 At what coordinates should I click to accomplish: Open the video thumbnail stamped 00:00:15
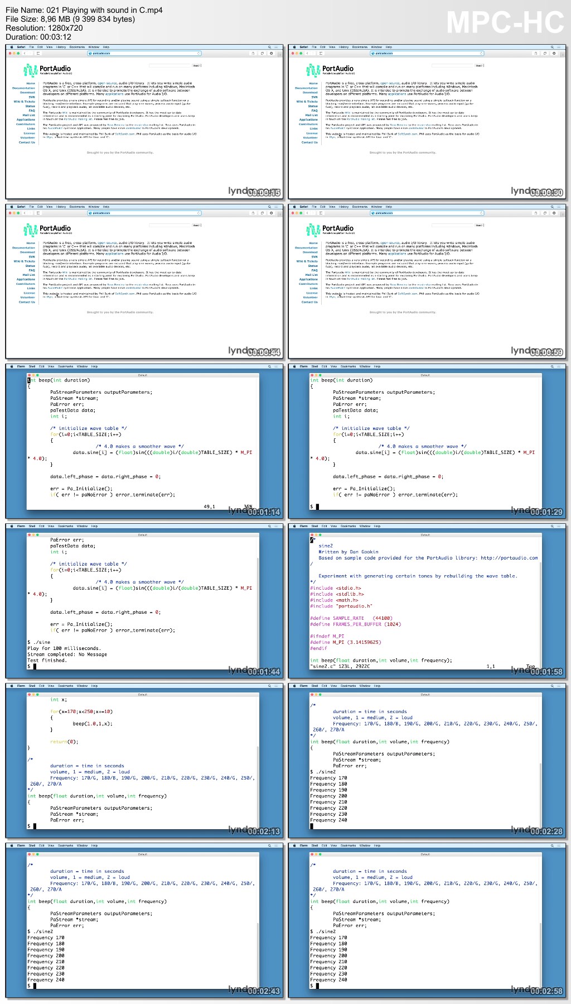(x=144, y=122)
